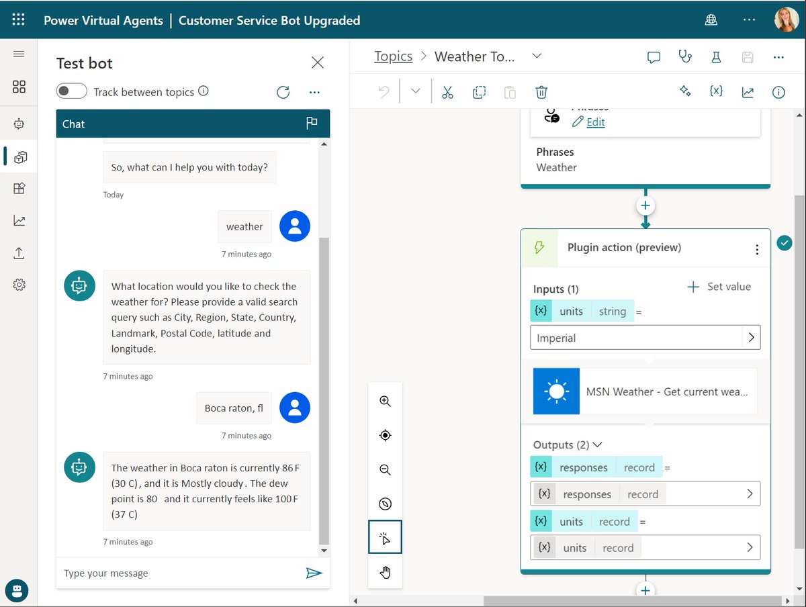The image size is (806, 607).
Task: Open the Test bot flask icon
Action: 716,57
